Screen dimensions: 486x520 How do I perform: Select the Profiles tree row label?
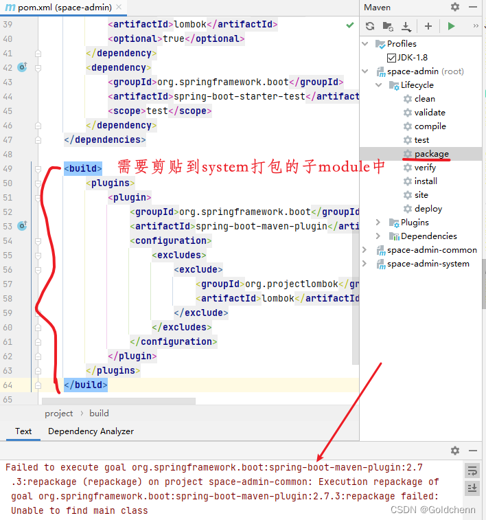402,44
